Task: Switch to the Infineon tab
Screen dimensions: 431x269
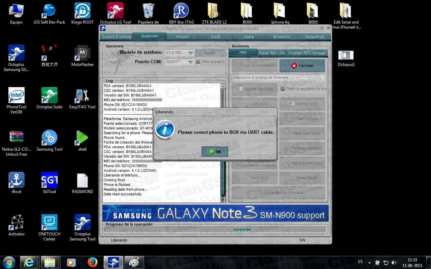Action: coord(182,37)
